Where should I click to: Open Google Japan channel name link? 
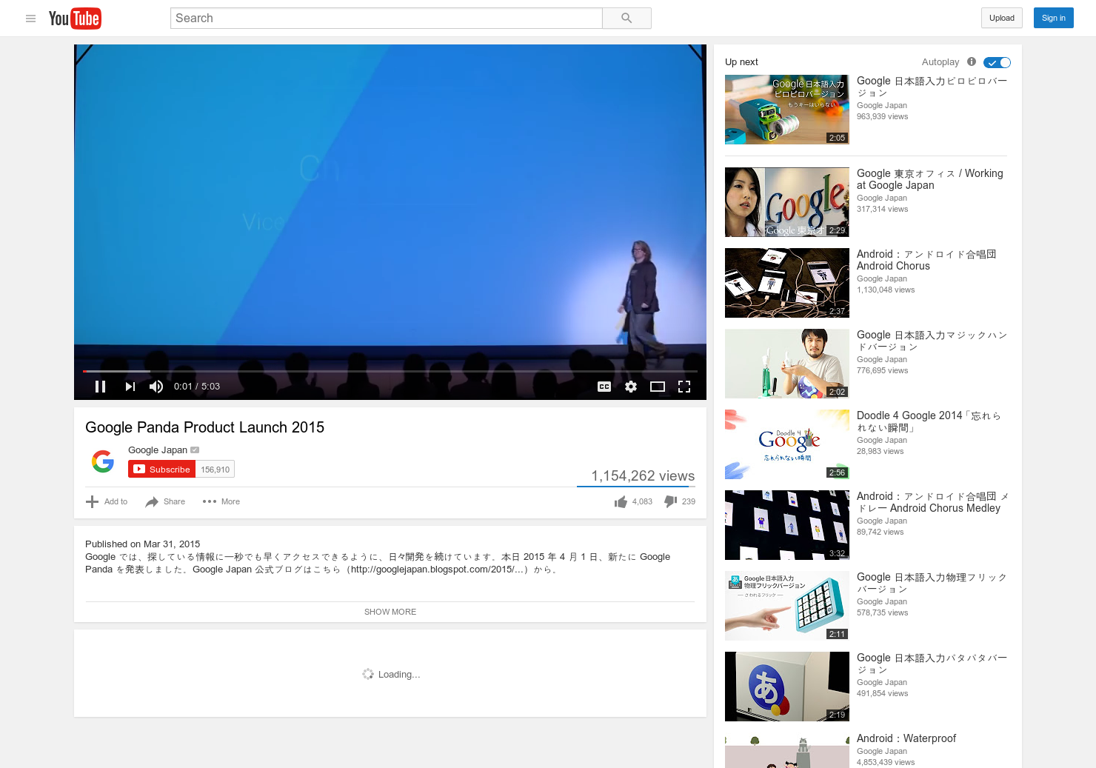[158, 450]
